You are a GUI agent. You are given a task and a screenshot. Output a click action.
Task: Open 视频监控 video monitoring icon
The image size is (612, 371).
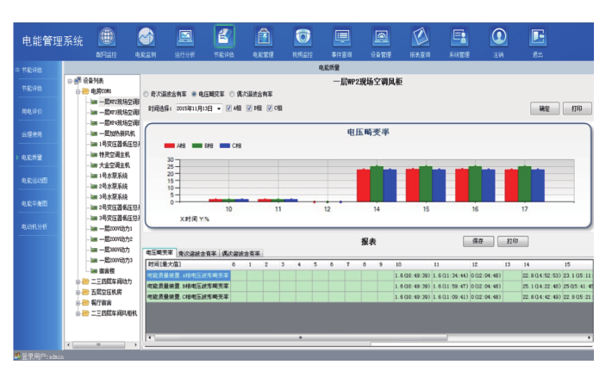coord(303,38)
